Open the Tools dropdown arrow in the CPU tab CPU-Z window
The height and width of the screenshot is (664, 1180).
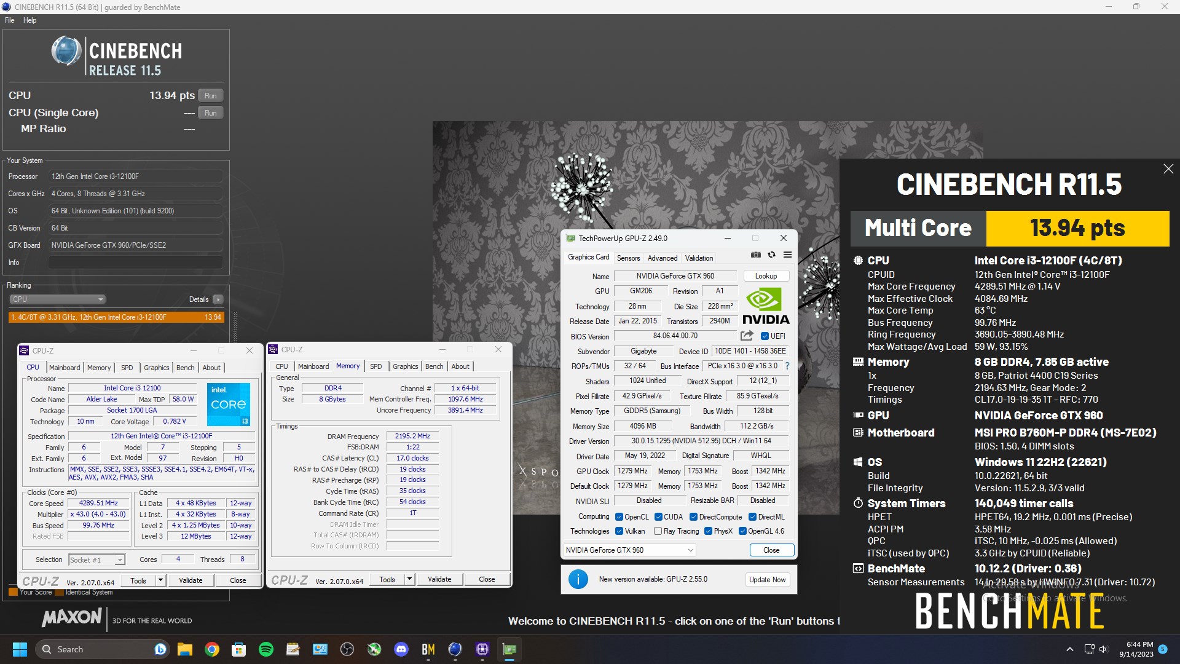coord(160,580)
